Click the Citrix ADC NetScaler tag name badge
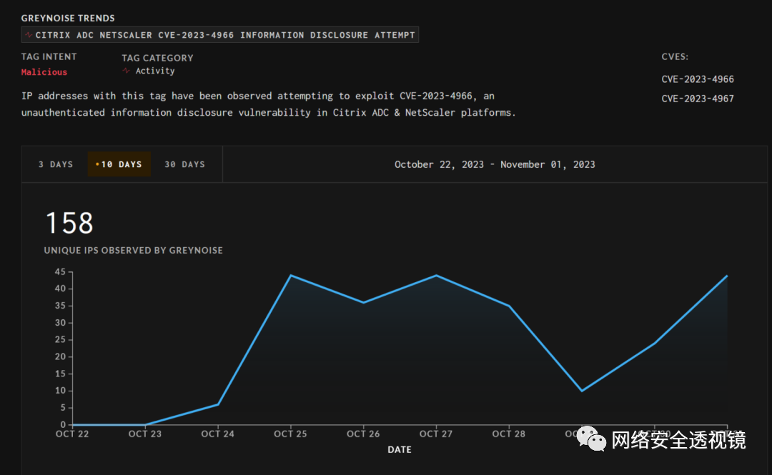This screenshot has height=475, width=772. (220, 35)
